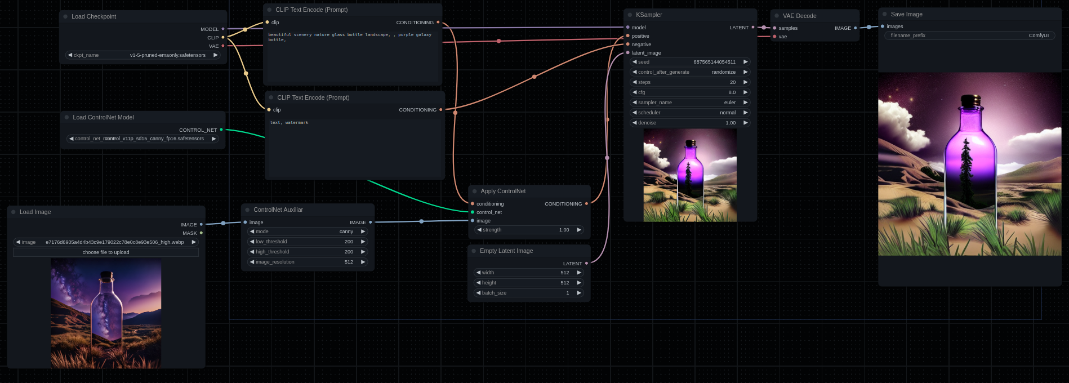Open the sampler_name euler selector
The image size is (1069, 383).
click(690, 103)
